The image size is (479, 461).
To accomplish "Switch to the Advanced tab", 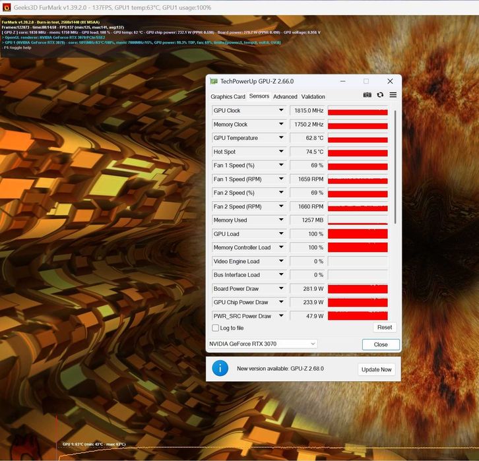I will (x=285, y=96).
